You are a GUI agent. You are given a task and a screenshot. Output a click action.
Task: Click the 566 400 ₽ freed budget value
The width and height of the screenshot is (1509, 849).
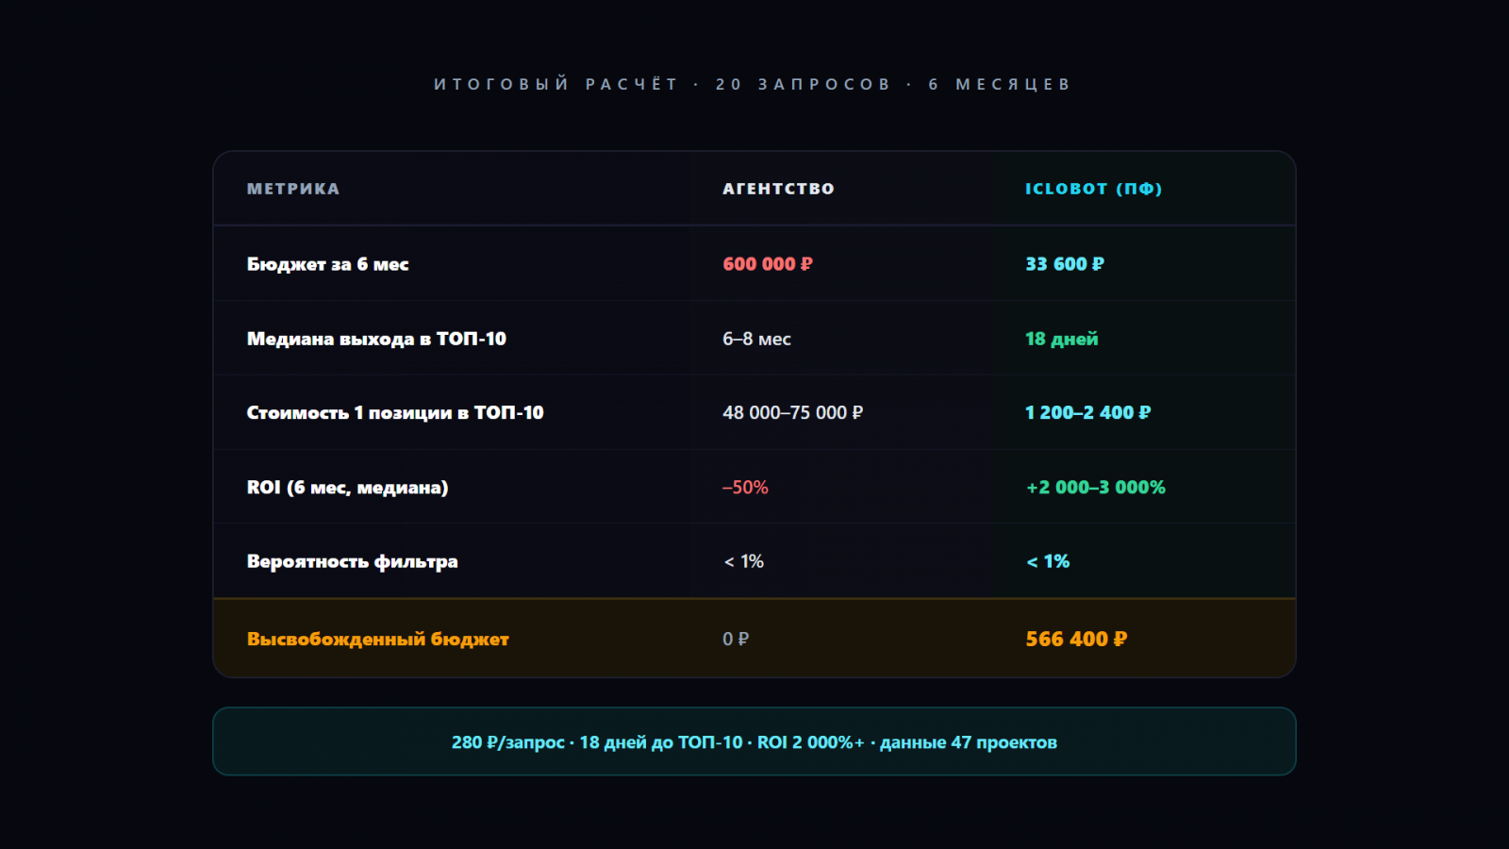point(1076,639)
